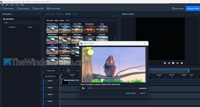
Task: Filter effects by Audio
Action: click(x=62, y=20)
